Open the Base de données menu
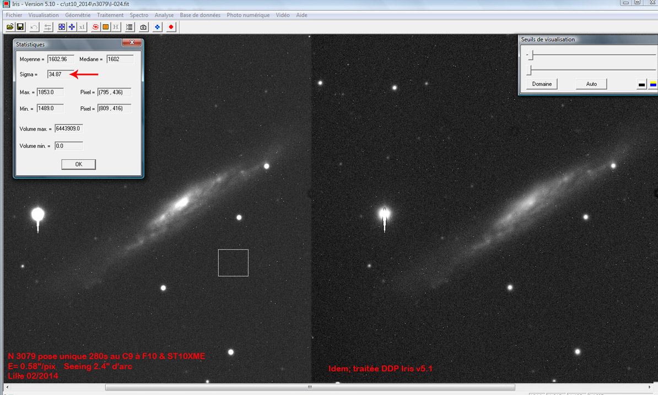 tap(200, 15)
